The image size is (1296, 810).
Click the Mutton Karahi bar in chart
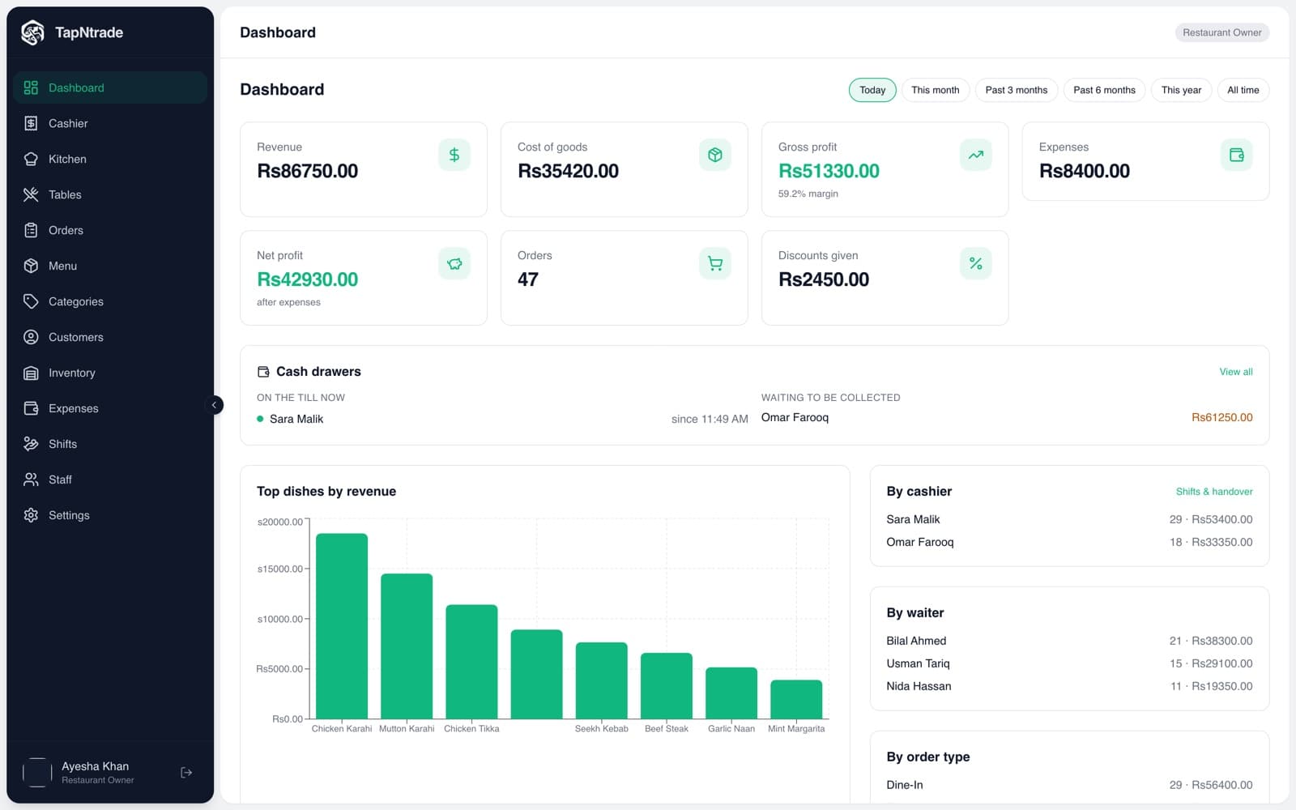[x=407, y=646]
